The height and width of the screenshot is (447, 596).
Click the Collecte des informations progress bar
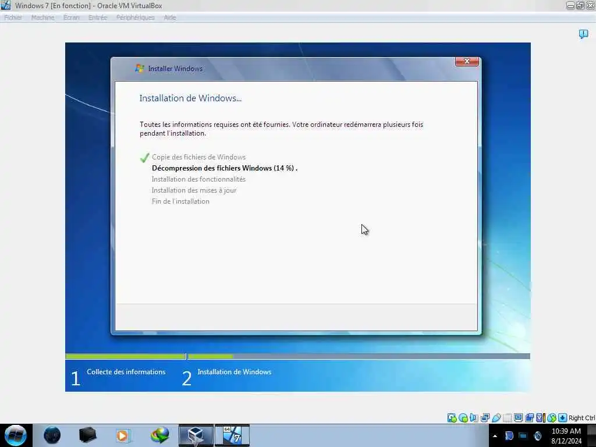[126, 357]
